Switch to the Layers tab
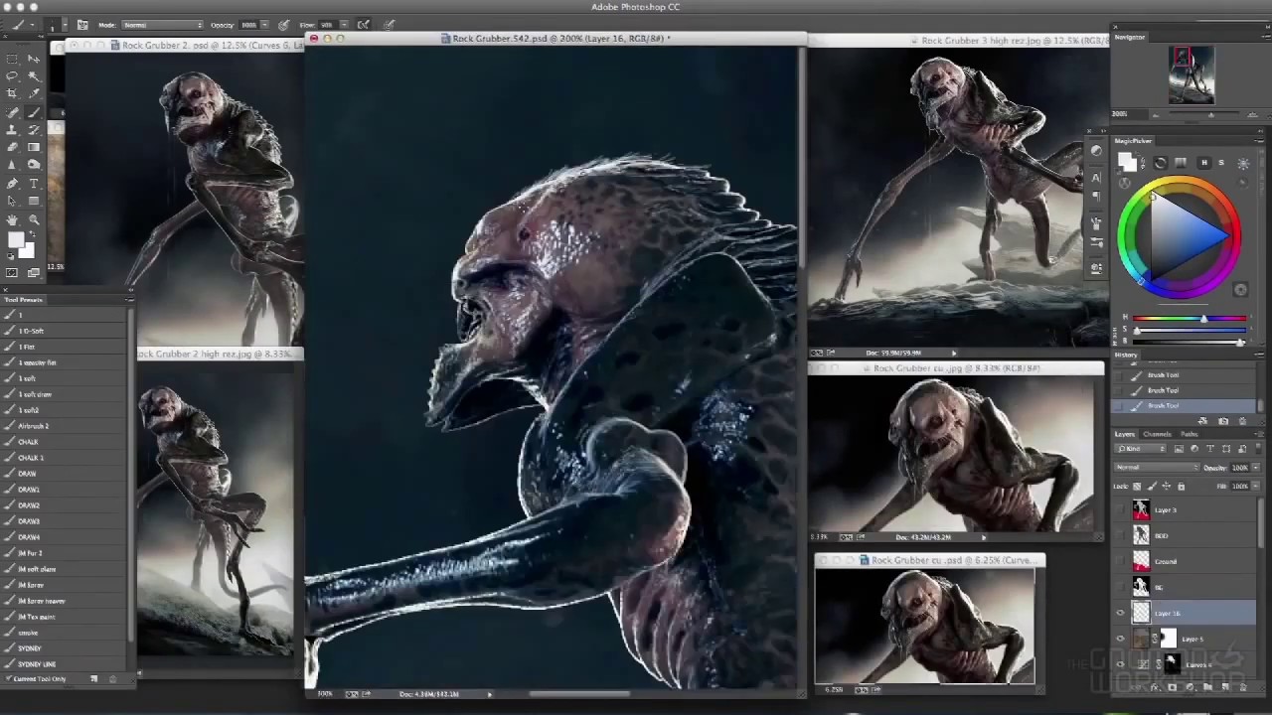 coord(1125,434)
